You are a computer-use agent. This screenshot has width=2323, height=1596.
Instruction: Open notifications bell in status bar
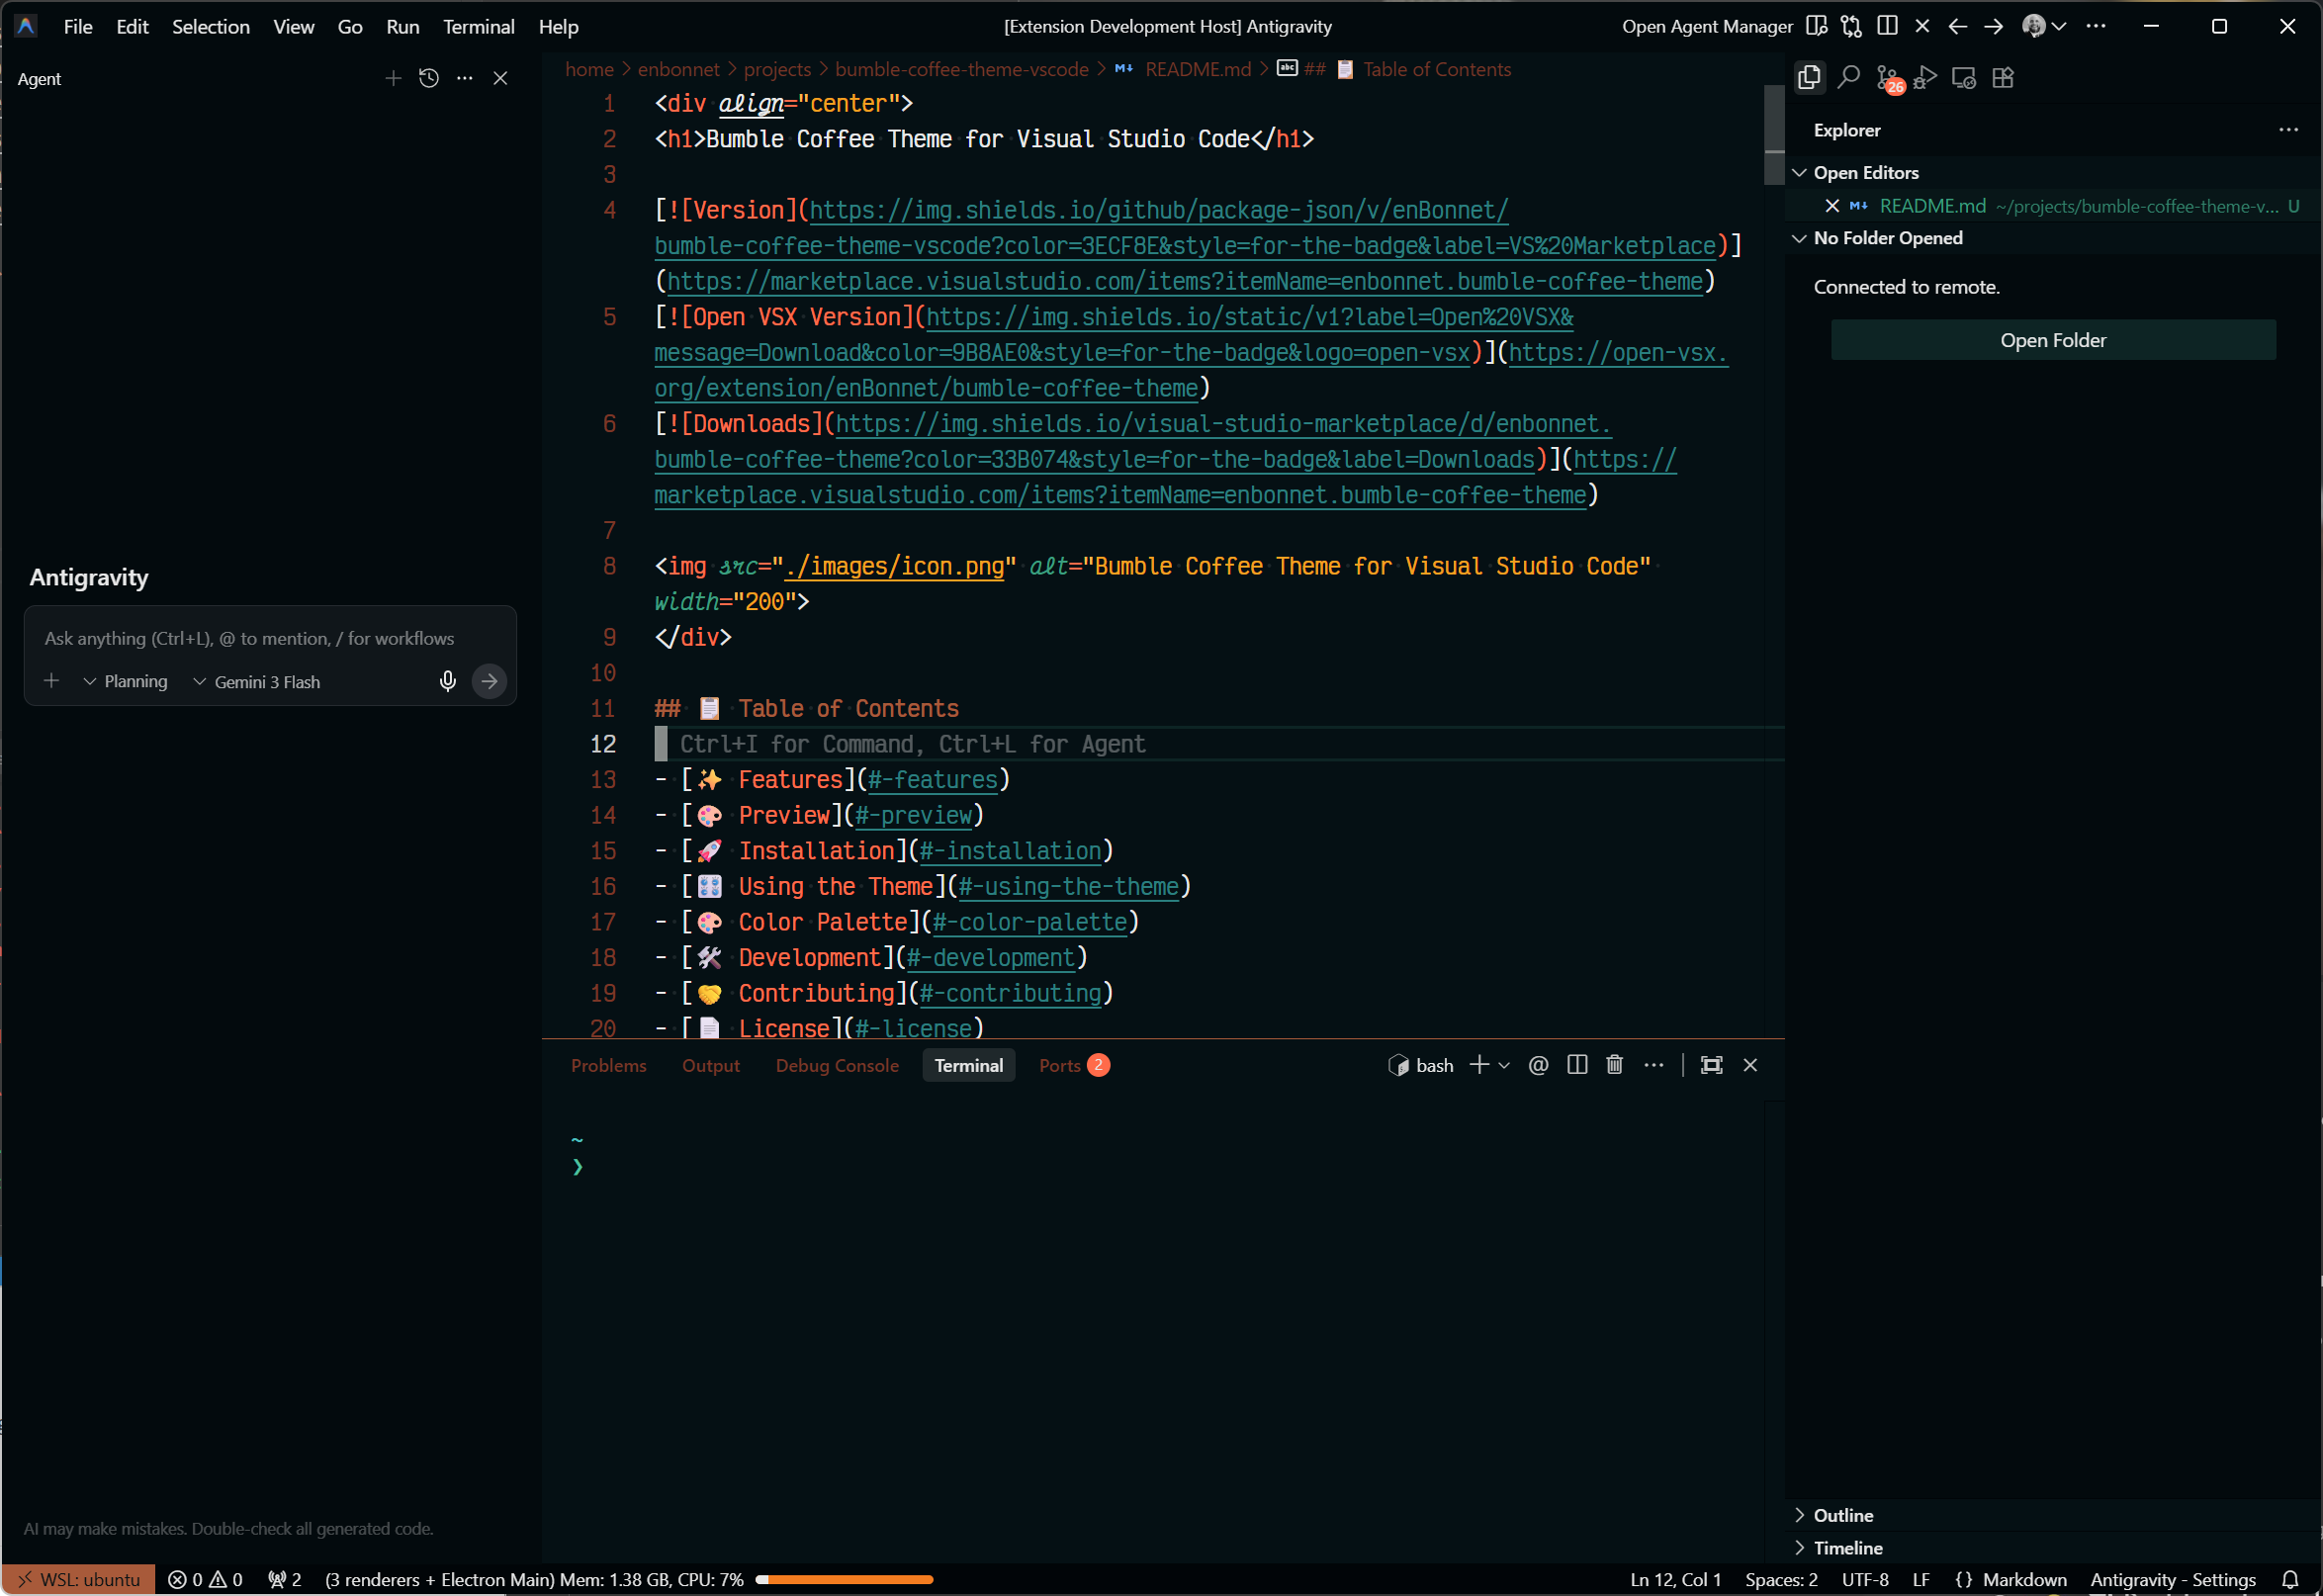pyautogui.click(x=2291, y=1579)
